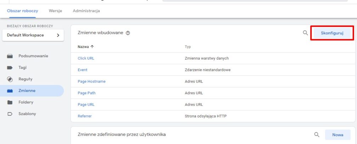Open the Reguły circle icon
The width and height of the screenshot is (357, 144).
point(10,79)
